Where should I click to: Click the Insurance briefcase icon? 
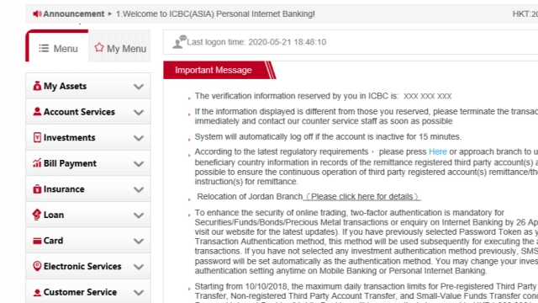(37, 189)
